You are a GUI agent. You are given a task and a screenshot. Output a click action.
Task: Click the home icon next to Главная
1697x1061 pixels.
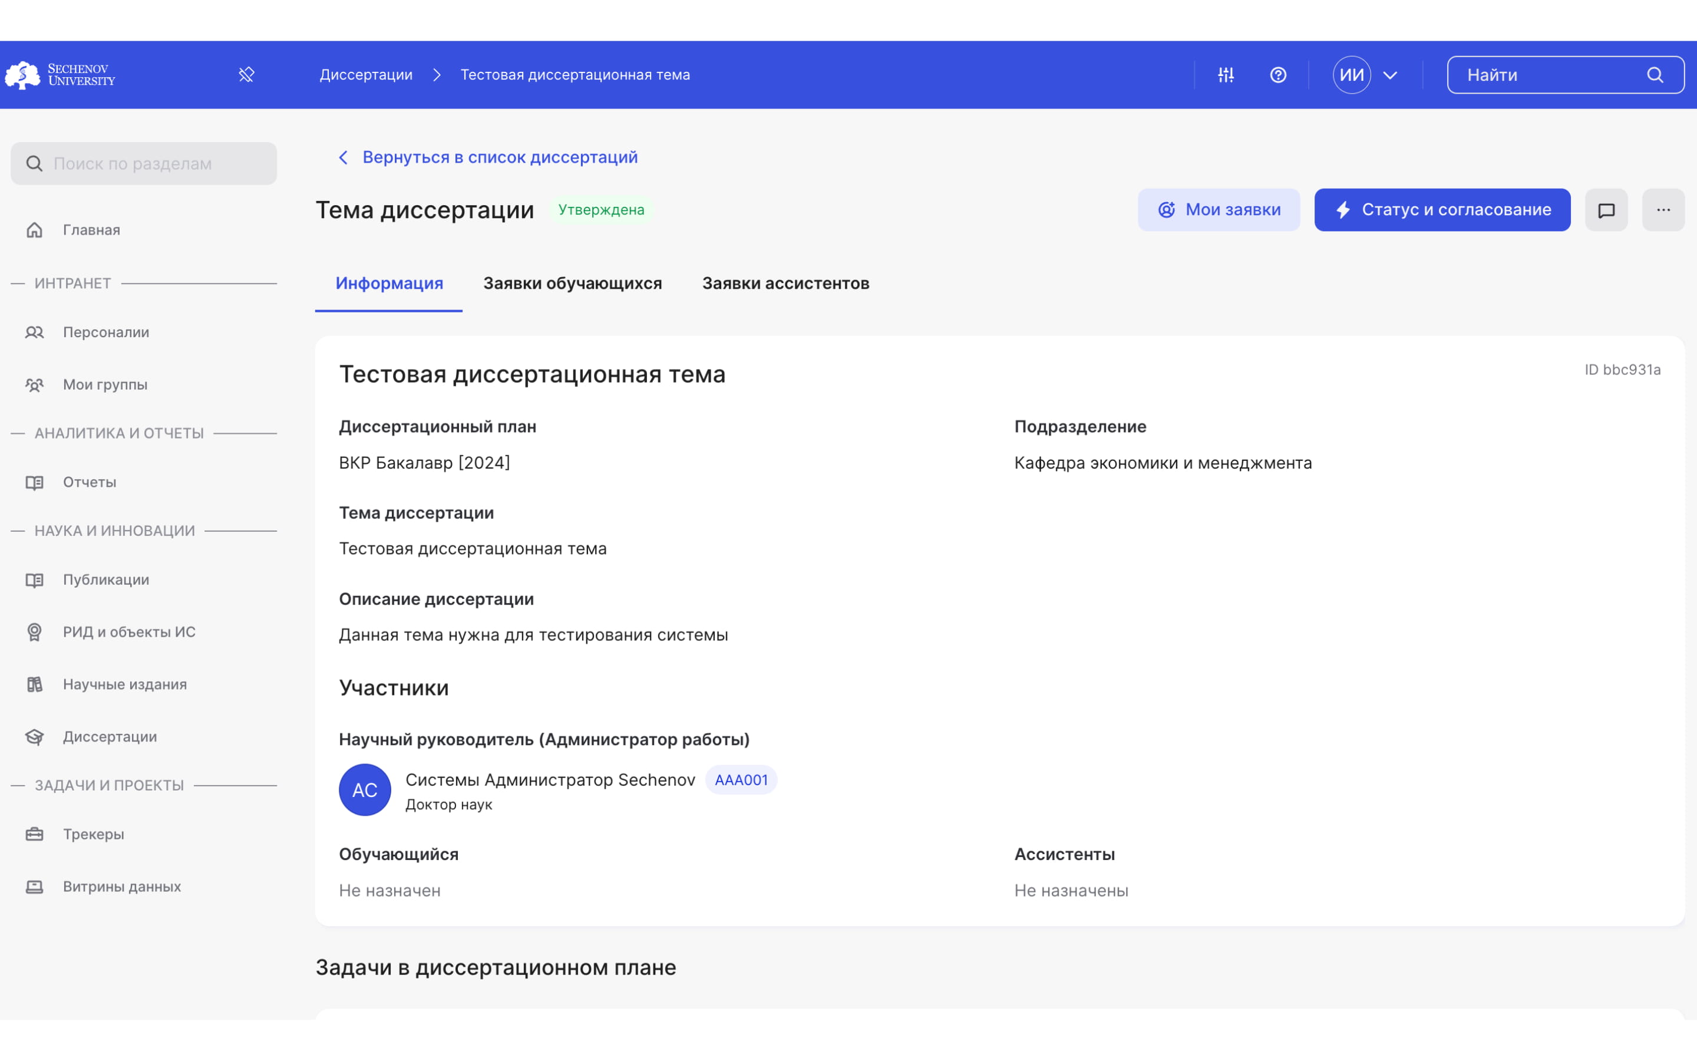point(34,230)
